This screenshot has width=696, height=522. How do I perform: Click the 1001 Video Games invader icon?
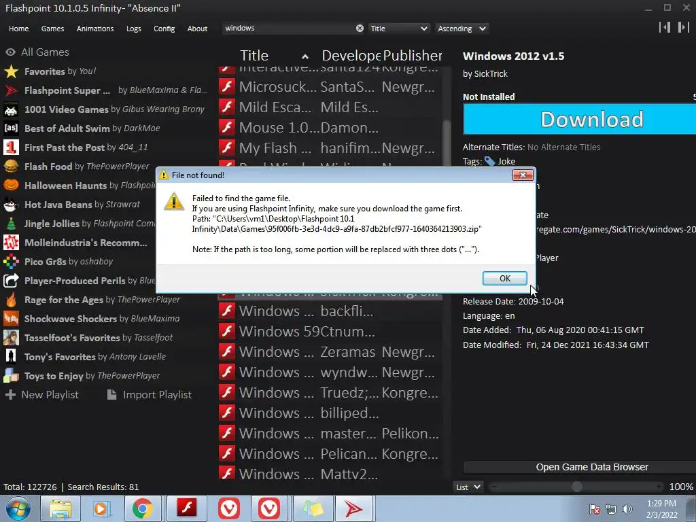coord(11,109)
